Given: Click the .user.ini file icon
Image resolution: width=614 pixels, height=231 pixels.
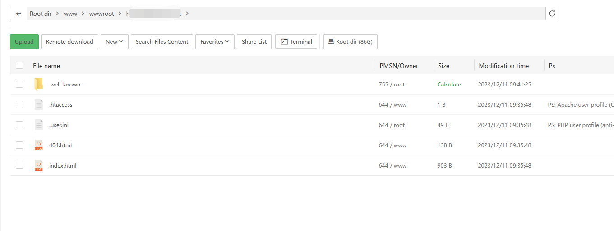Looking at the screenshot, I should click(x=39, y=125).
